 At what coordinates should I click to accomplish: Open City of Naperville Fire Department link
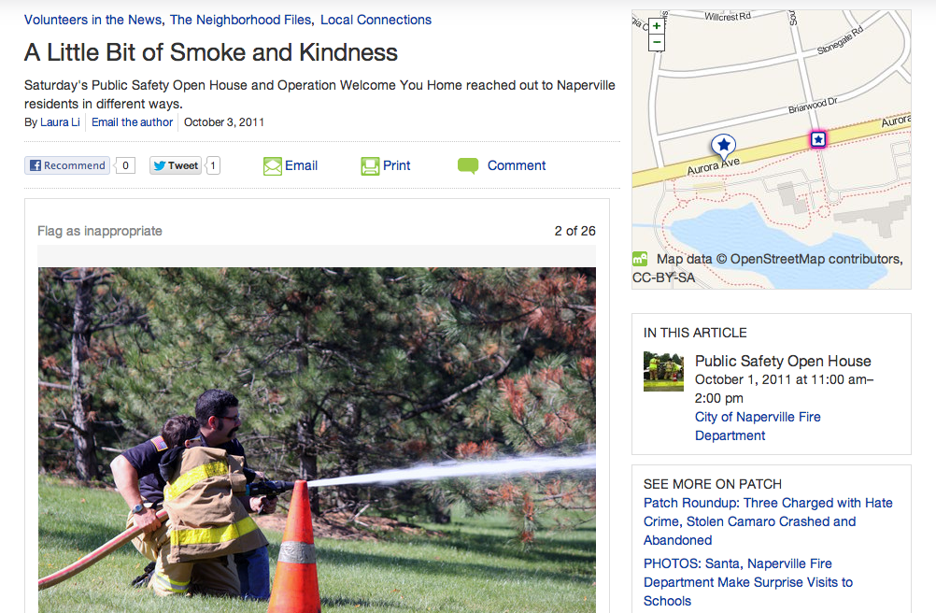(x=758, y=426)
